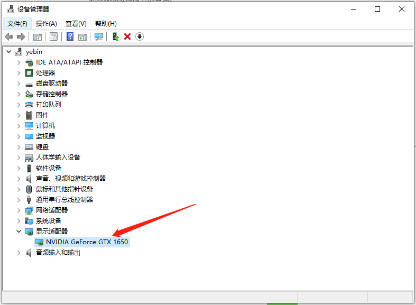Screen dimensions: 416x305
Task: Click the update driver green arrow icon
Action: [x=115, y=36]
